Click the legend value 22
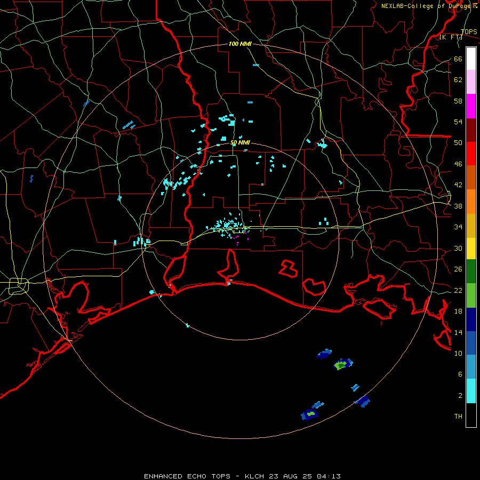Viewport: 480px width, 480px height. point(458,290)
